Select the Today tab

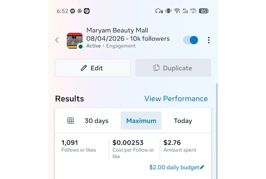(x=183, y=121)
